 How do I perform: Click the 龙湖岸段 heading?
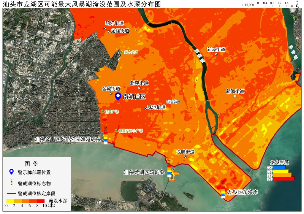click(279, 162)
